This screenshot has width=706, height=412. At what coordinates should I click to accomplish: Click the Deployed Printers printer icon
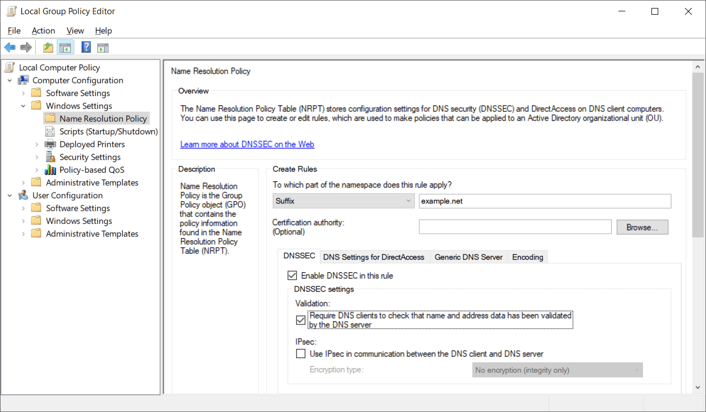[x=50, y=144]
